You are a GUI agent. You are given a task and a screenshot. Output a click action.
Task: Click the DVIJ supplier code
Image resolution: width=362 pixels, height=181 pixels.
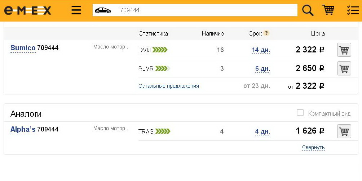(145, 50)
